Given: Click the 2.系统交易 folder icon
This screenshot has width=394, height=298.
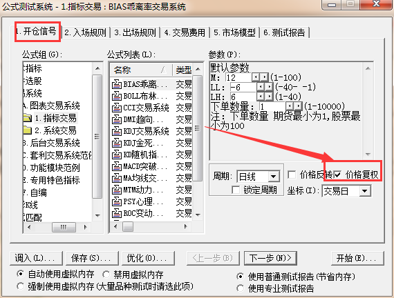Looking at the screenshot, I should [28, 130].
